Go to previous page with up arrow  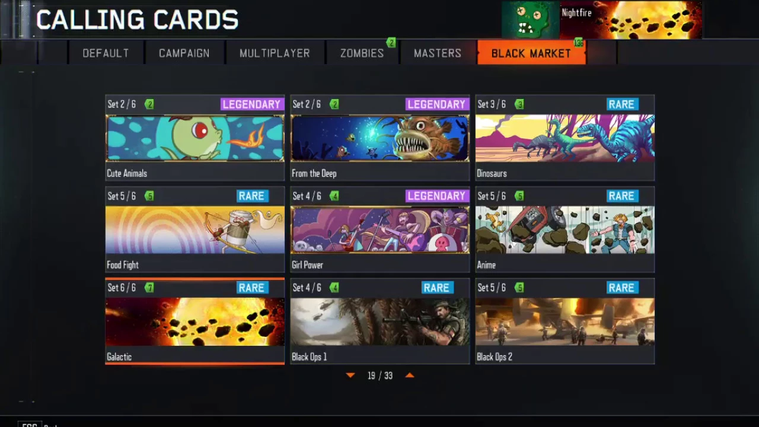410,375
